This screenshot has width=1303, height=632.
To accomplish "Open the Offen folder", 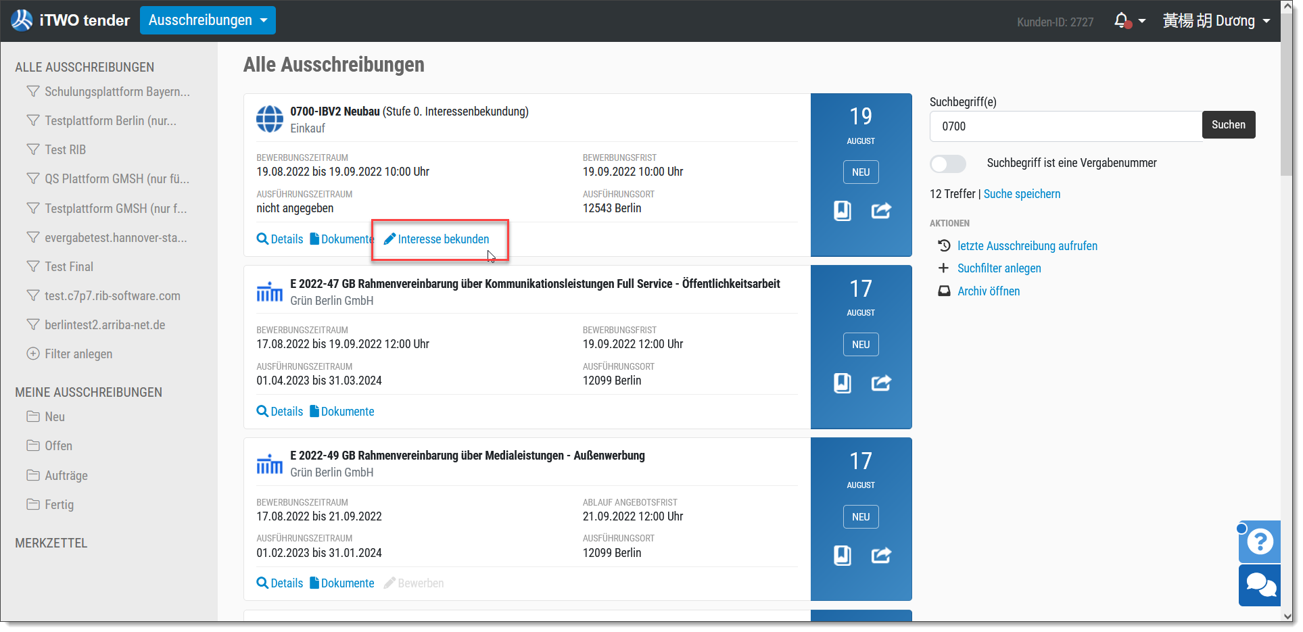I will tap(49, 446).
